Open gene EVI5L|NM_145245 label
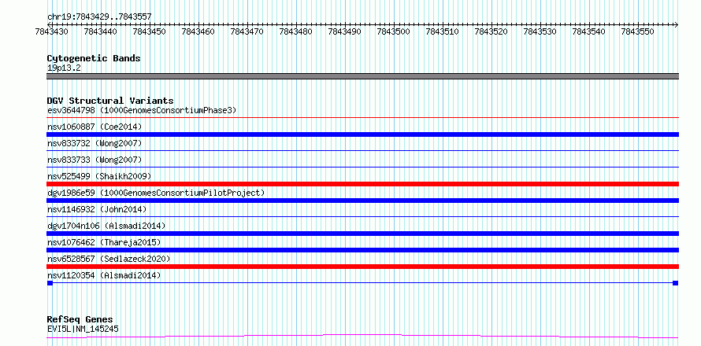This screenshot has height=346, width=701. (83, 329)
